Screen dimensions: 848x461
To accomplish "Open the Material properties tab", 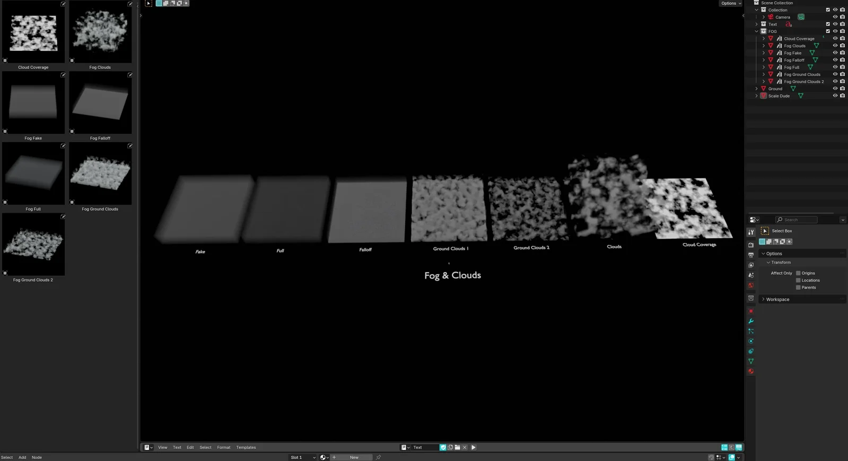I will (x=751, y=371).
